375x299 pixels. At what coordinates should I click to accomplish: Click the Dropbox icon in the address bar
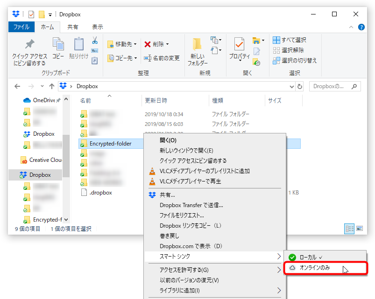pos(63,86)
